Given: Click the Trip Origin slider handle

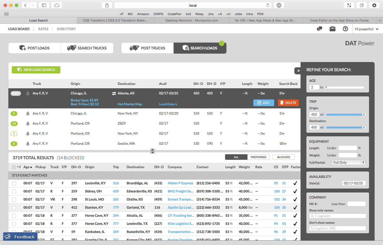Looking at the screenshot, I should tap(364, 115).
